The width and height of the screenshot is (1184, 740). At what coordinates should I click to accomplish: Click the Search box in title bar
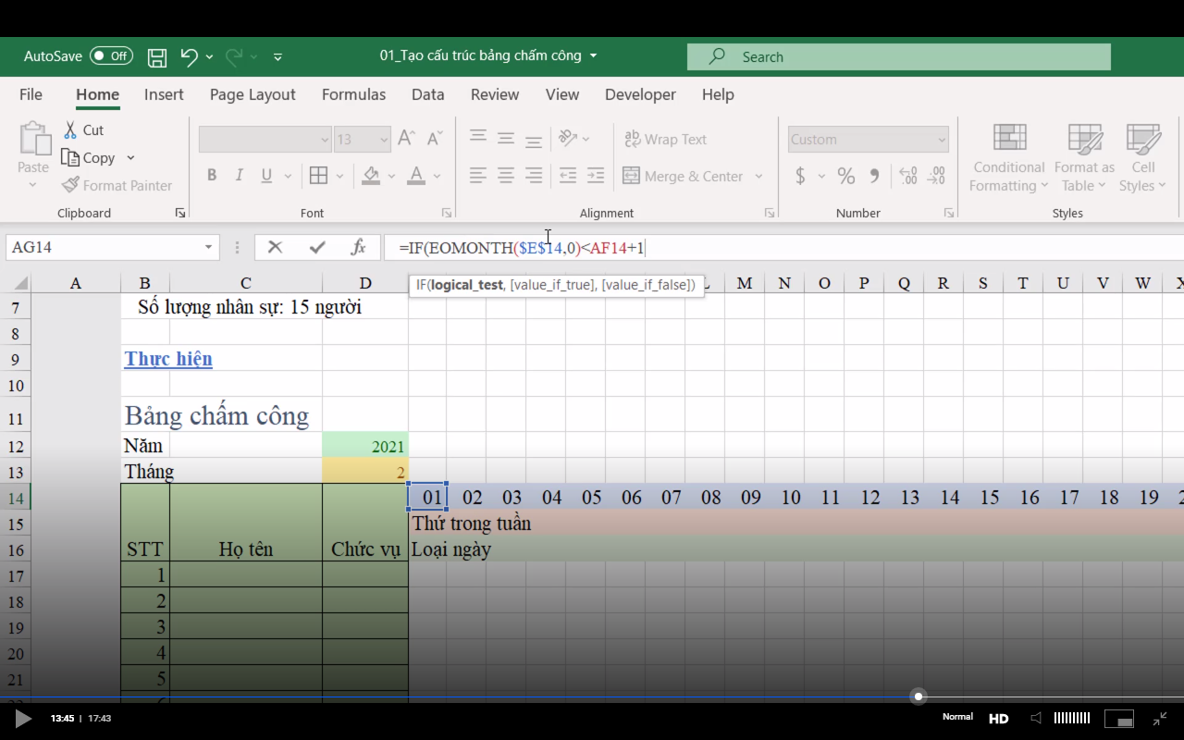898,56
